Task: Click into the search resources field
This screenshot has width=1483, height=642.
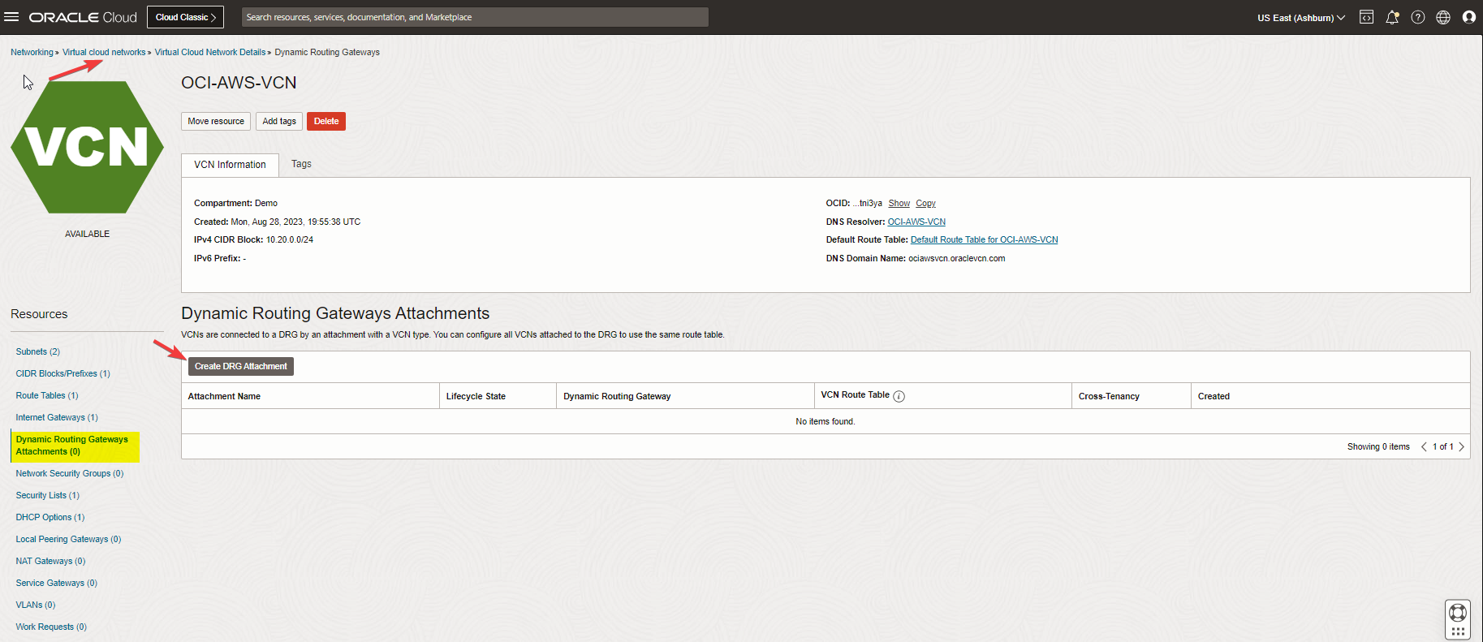Action: [x=475, y=17]
